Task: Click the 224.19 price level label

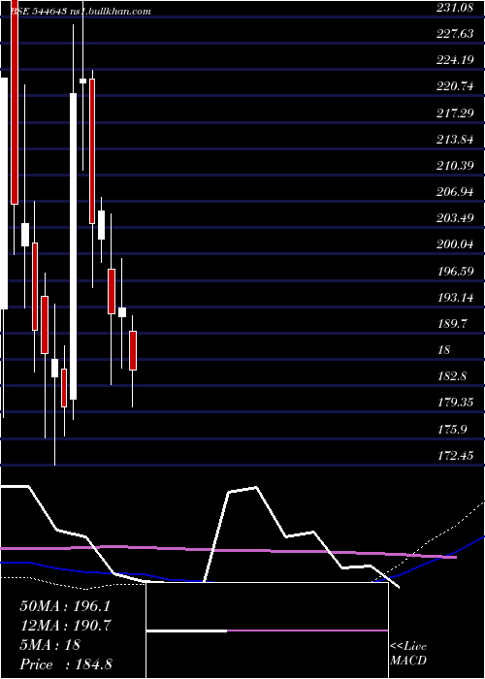Action: pyautogui.click(x=455, y=59)
